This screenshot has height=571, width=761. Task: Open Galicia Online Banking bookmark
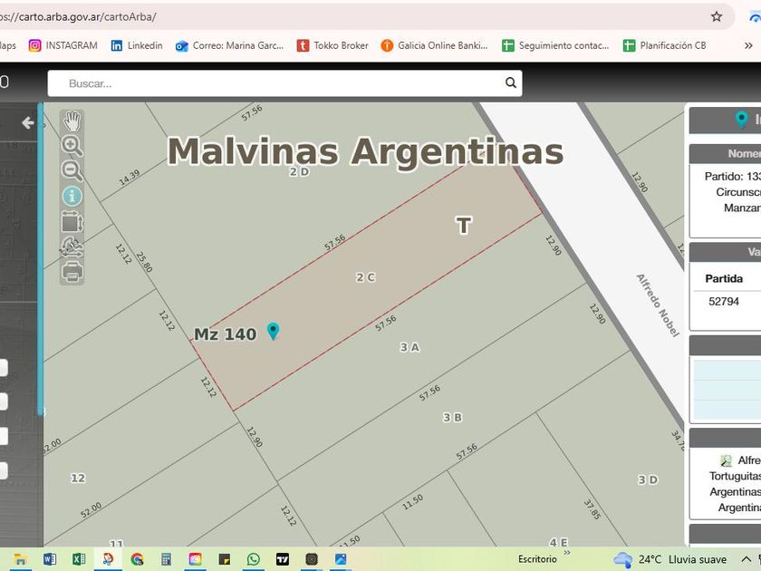pyautogui.click(x=434, y=45)
